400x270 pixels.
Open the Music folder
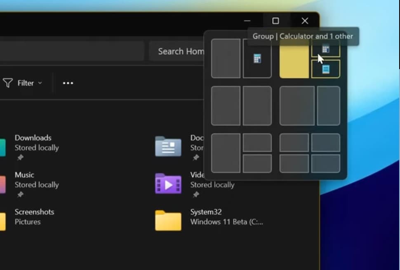(x=24, y=175)
